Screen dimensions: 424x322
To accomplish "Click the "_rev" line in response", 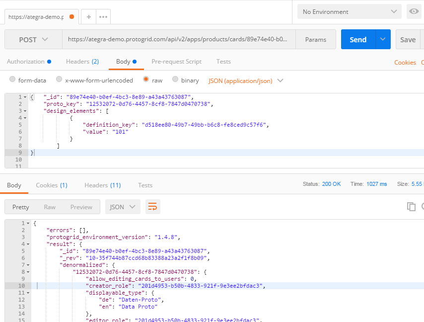I will point(135,258).
